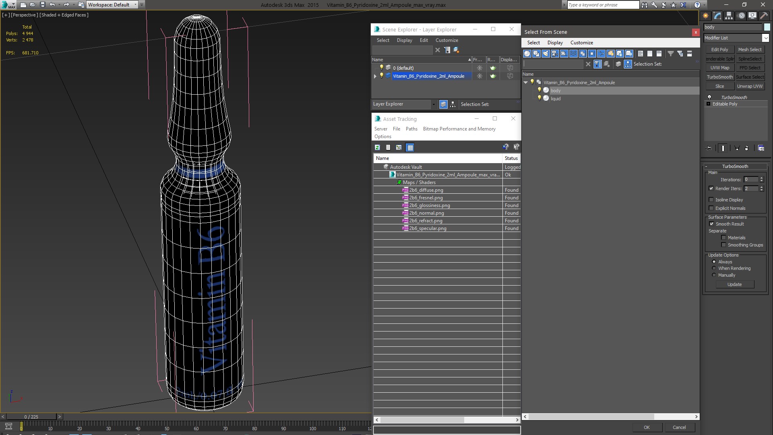Open the Utilities hammer panel tab

pos(764,16)
